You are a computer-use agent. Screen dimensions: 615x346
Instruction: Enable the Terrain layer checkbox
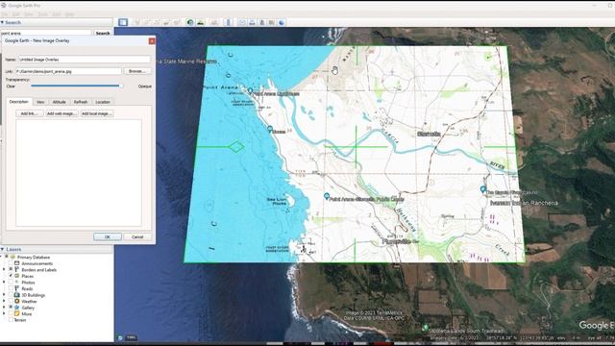(x=11, y=320)
